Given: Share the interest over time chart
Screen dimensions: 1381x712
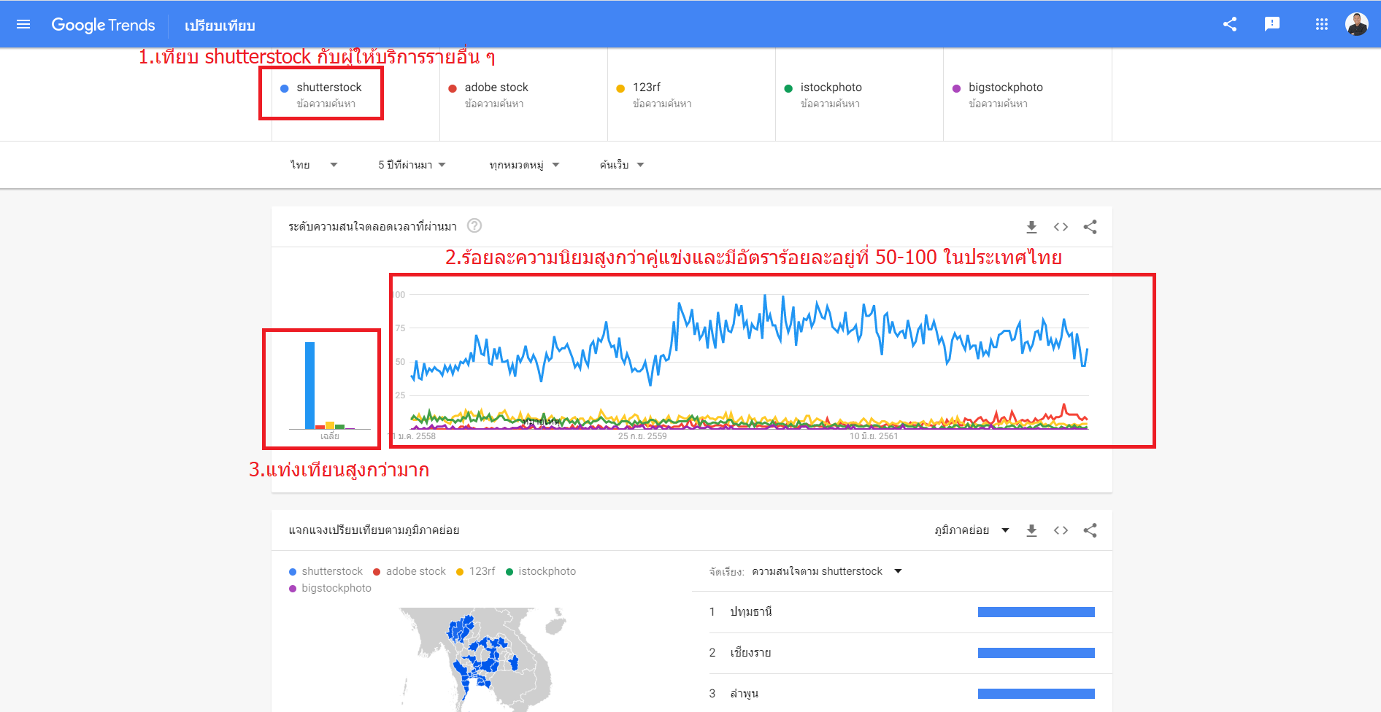Looking at the screenshot, I should pos(1090,227).
